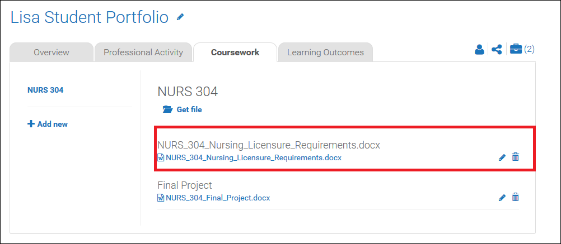This screenshot has width=561, height=244.
Task: Delete the Nursing Licensure Requirements entry
Action: click(x=516, y=157)
